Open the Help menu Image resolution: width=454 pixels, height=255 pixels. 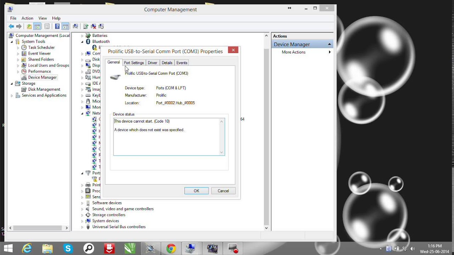[56, 18]
